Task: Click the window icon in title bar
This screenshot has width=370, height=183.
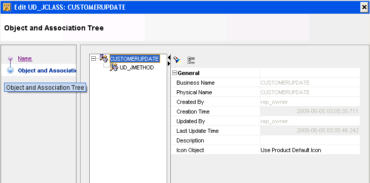Action: pyautogui.click(x=7, y=7)
